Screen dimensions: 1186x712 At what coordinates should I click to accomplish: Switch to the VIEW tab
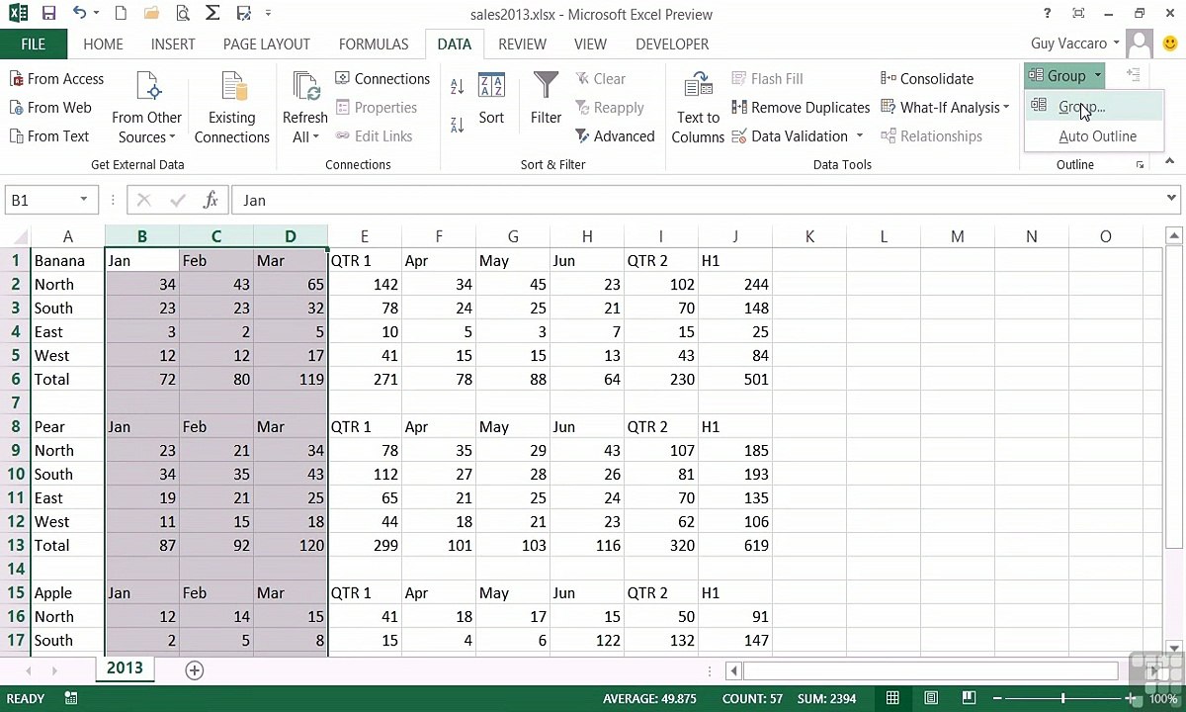(x=590, y=44)
